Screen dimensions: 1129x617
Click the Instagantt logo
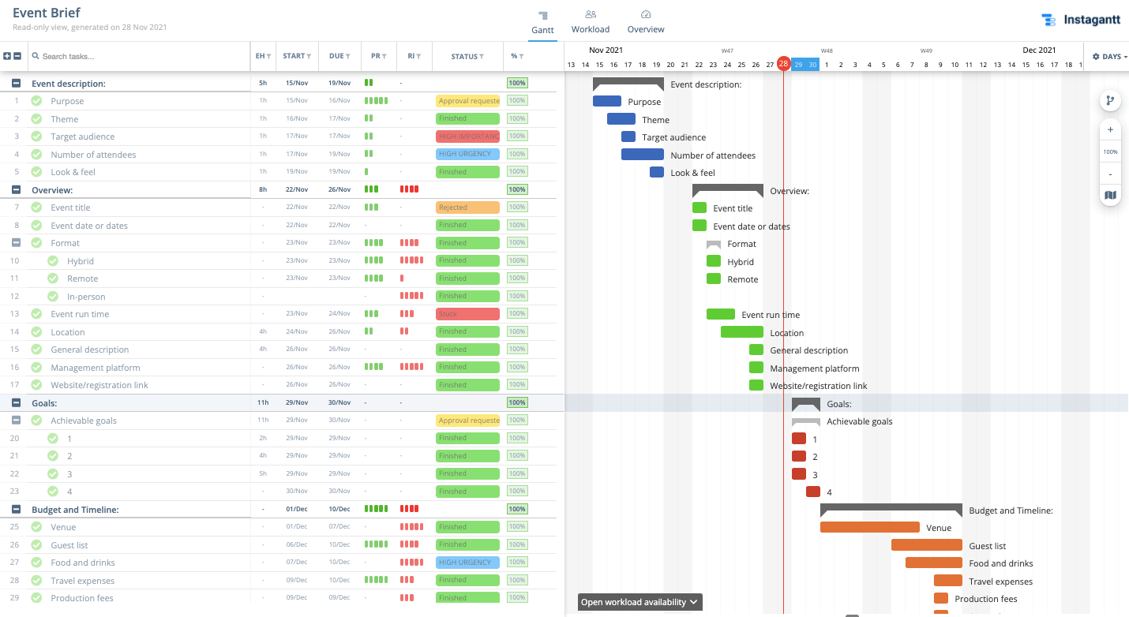point(1081,21)
